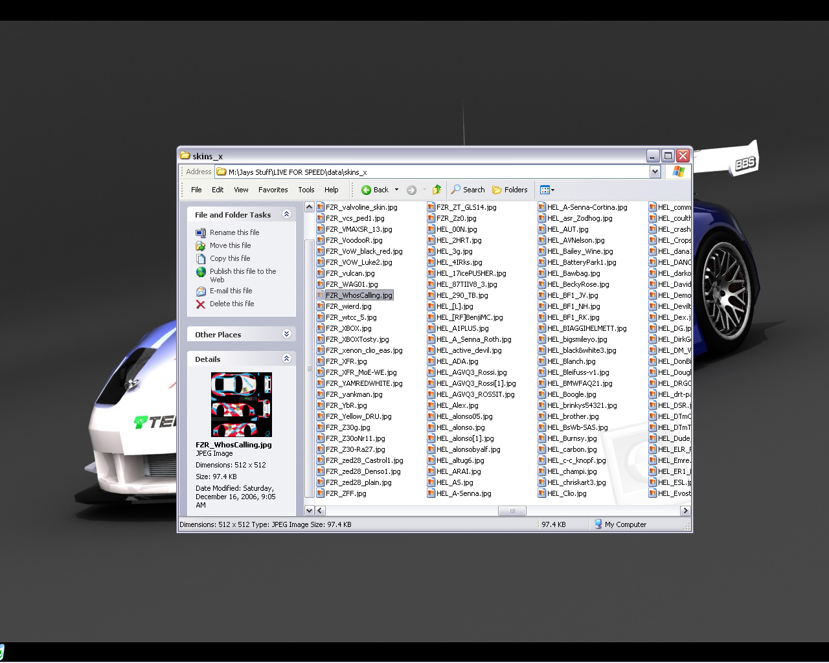Select the FZR_yankman.jpg file icon
Viewport: 829px width, 663px height.
click(x=320, y=394)
